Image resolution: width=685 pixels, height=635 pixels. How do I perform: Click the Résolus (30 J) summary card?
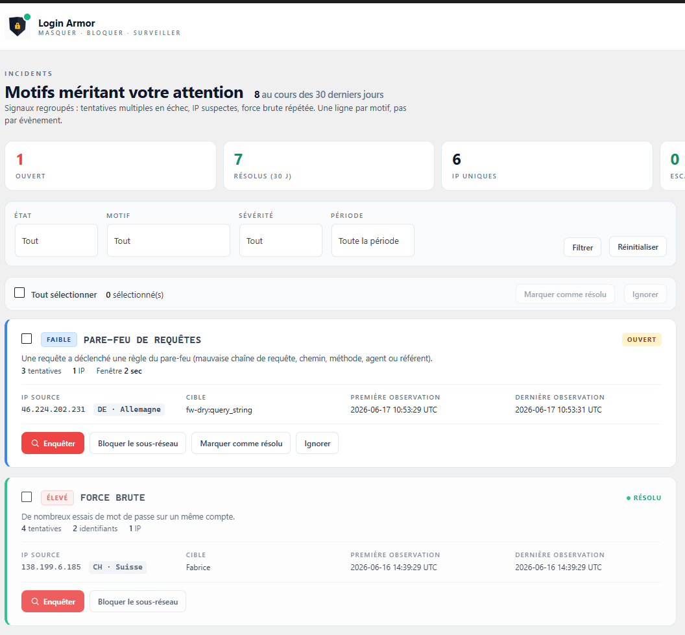329,165
